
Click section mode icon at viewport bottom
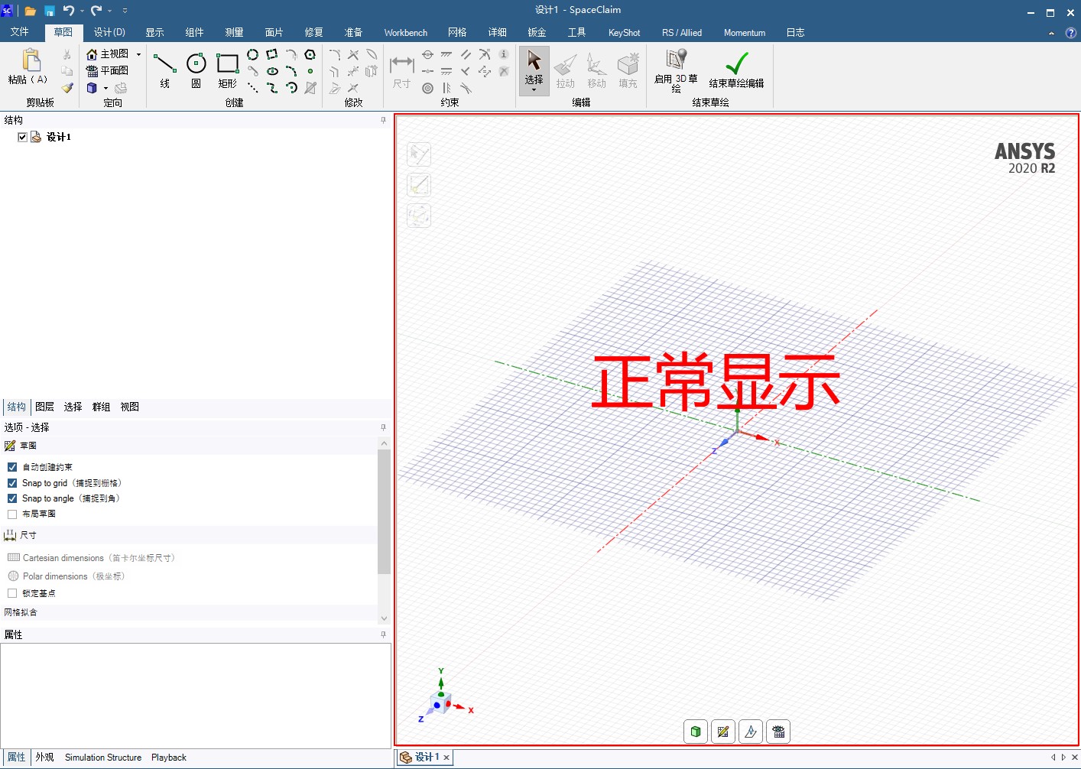click(x=751, y=732)
